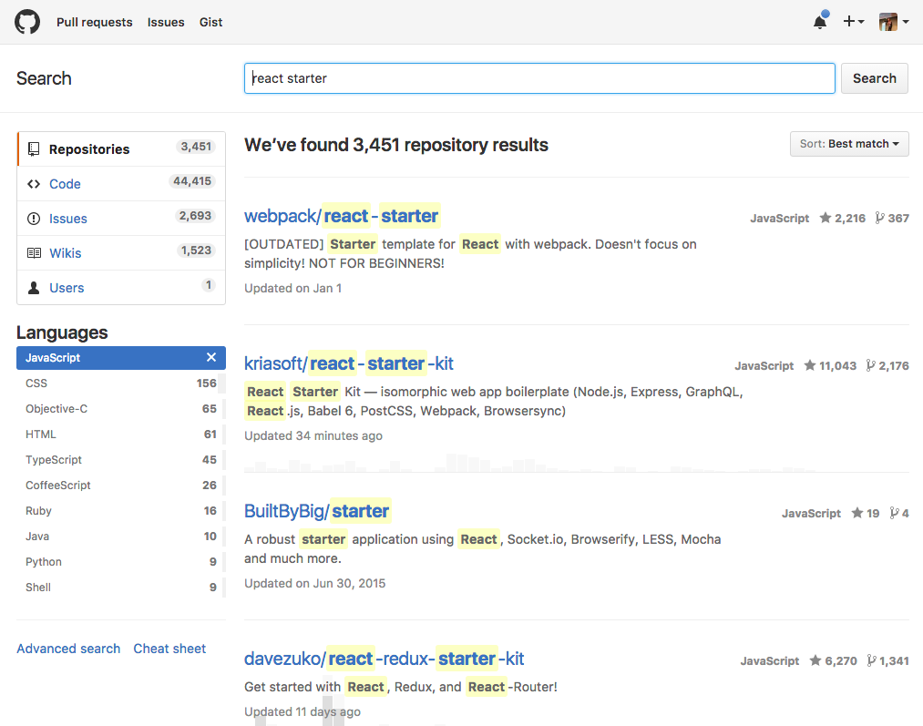The image size is (923, 726).
Task: Select the Code results tab
Action: tap(121, 184)
